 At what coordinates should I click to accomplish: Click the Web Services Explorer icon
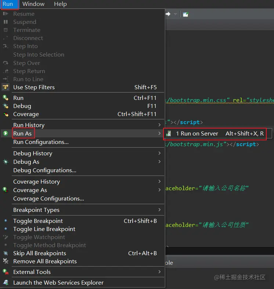click(6, 282)
